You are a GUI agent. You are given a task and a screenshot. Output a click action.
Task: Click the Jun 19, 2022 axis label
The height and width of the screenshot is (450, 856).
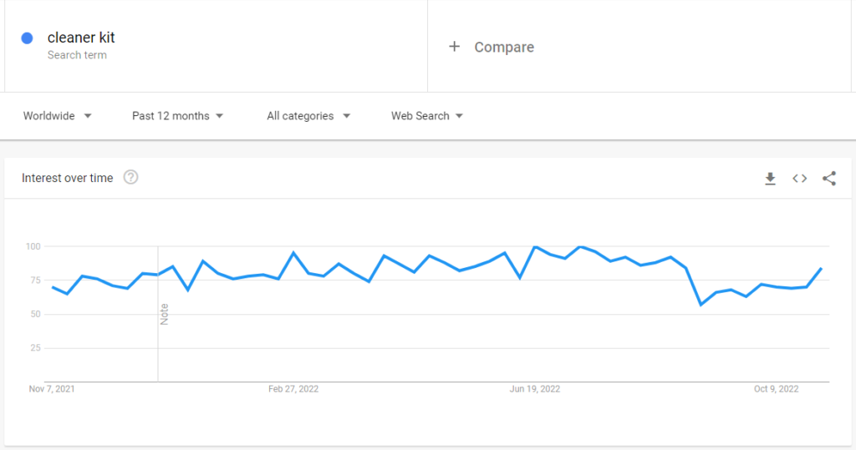(535, 389)
